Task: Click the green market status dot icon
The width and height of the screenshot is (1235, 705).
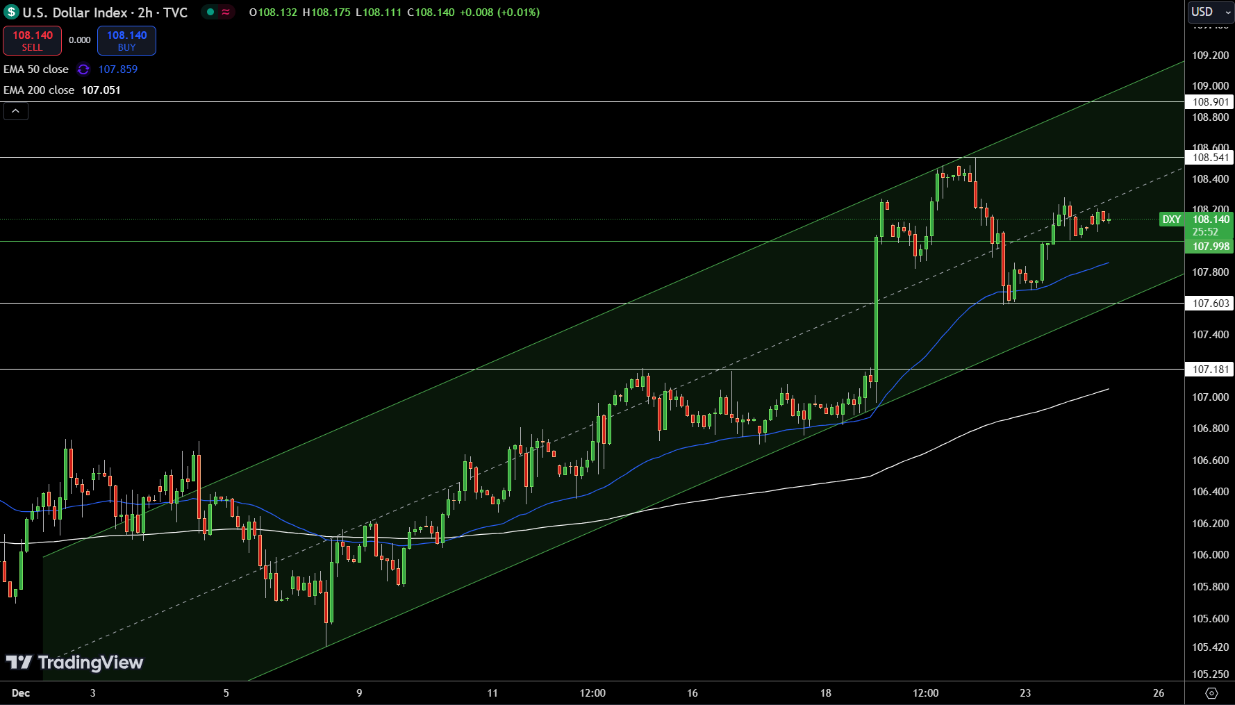Action: [210, 12]
